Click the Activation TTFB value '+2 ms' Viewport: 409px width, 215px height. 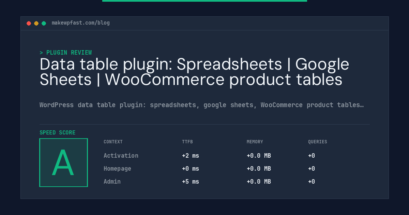coord(191,156)
